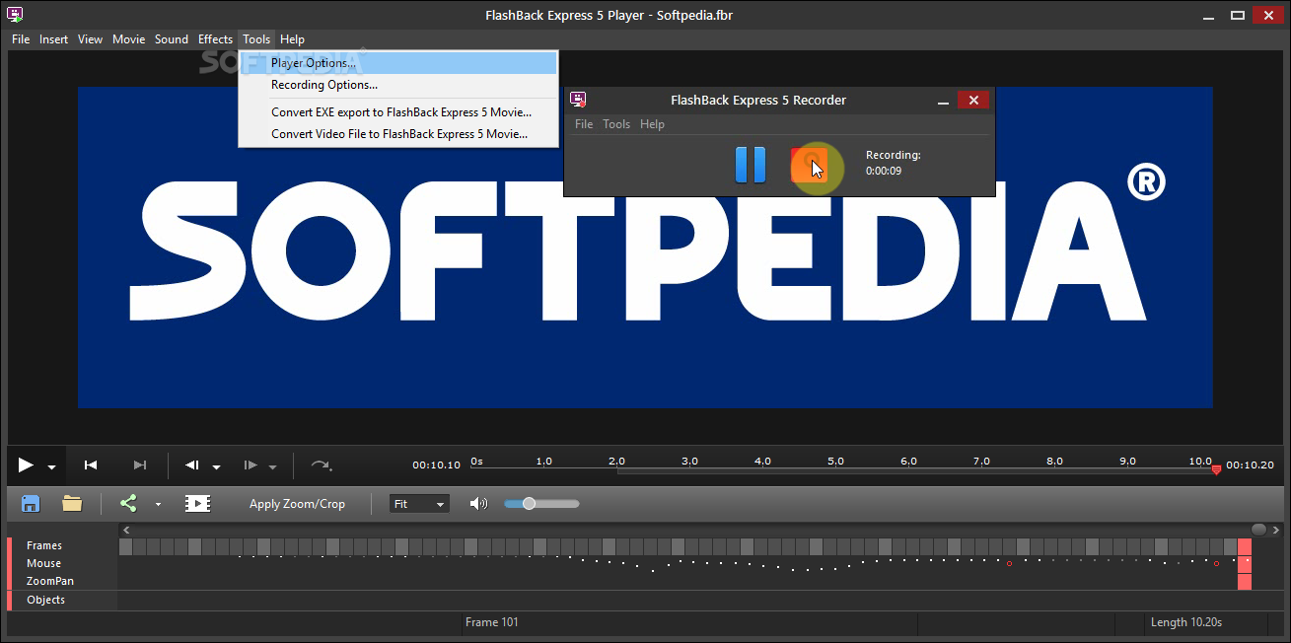Select the Frames timeline track
The width and height of the screenshot is (1291, 643).
44,545
